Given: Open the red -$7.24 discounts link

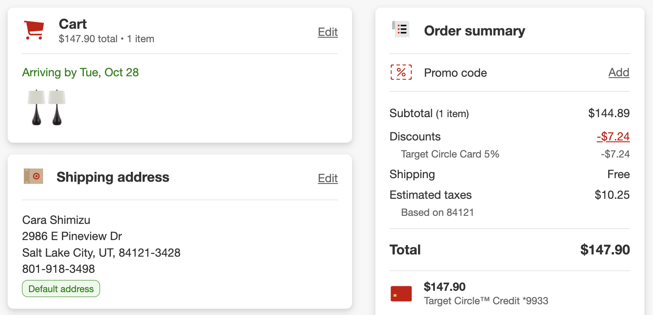Looking at the screenshot, I should 613,136.
